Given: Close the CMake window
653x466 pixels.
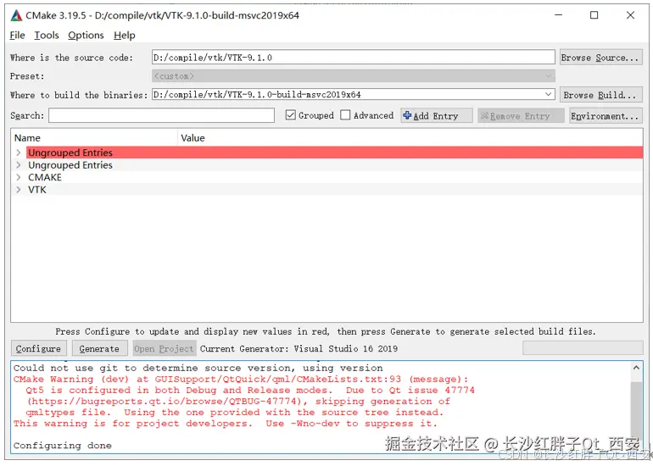Looking at the screenshot, I should tap(630, 15).
